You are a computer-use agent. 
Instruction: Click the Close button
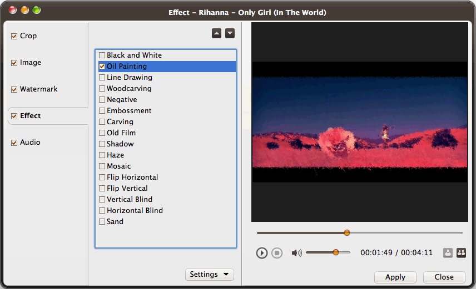(x=444, y=277)
